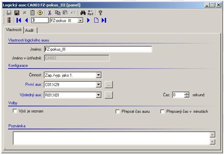Click the Ref cross-reference icon
Viewport: 224px width, 155px height.
coord(90,13)
